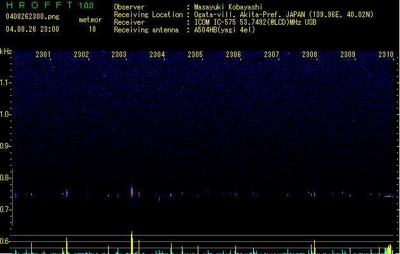
Task: Click the meteor echo pair near 2308
Action: (x=313, y=194)
